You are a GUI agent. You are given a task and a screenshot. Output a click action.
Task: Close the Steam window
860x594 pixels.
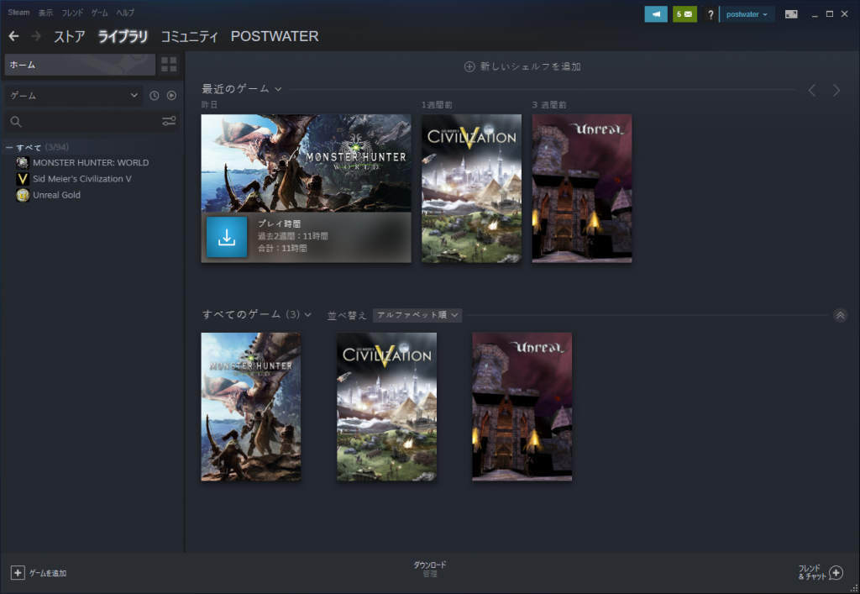point(845,14)
